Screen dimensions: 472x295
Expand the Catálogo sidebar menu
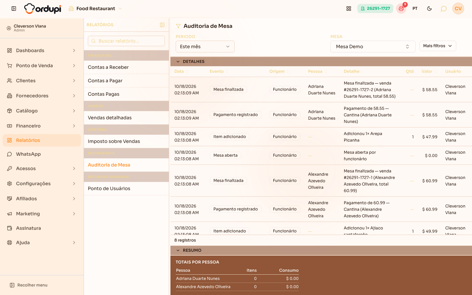tap(42, 111)
